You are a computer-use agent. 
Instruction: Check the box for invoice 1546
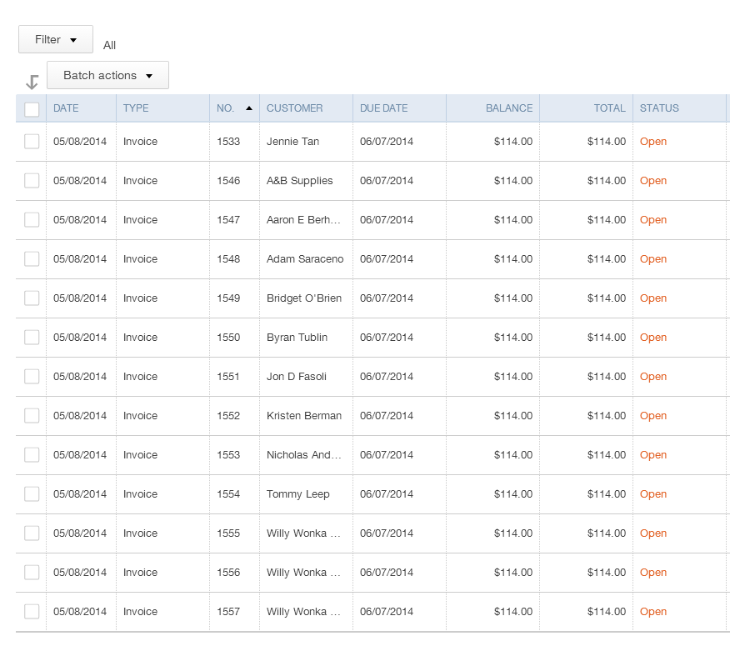pos(32,181)
